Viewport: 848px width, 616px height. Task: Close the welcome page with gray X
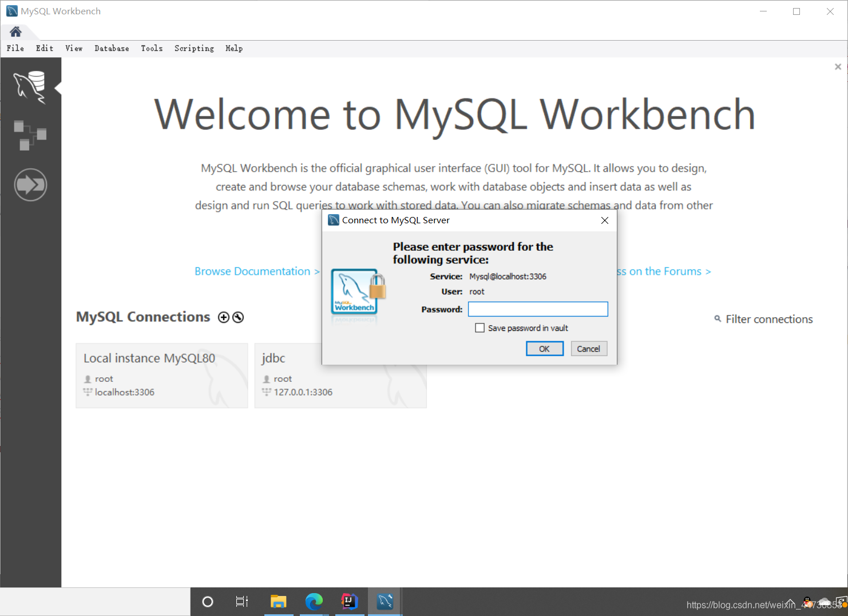[838, 67]
